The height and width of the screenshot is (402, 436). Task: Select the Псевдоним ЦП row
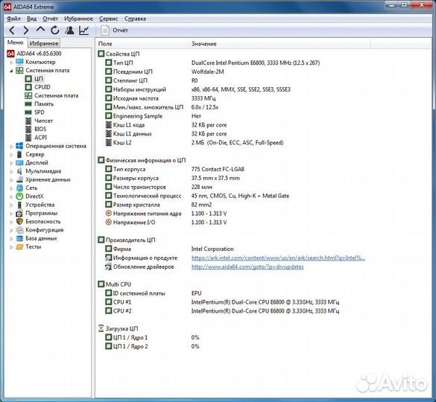pyautogui.click(x=165, y=71)
